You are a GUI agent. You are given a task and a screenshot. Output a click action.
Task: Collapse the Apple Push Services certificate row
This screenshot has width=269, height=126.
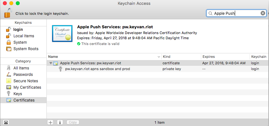click(51, 63)
